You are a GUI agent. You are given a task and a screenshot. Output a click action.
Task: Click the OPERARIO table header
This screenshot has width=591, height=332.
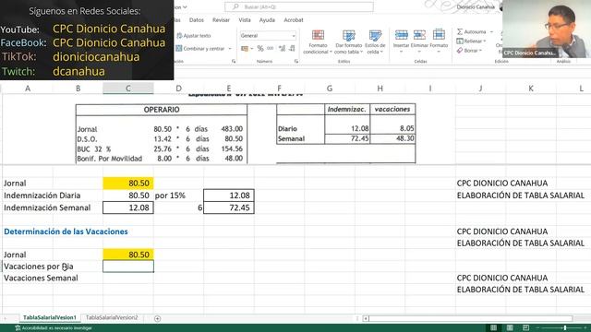pyautogui.click(x=162, y=110)
